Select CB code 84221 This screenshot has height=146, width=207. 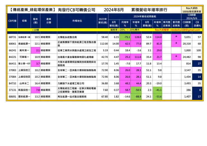tap(12, 57)
